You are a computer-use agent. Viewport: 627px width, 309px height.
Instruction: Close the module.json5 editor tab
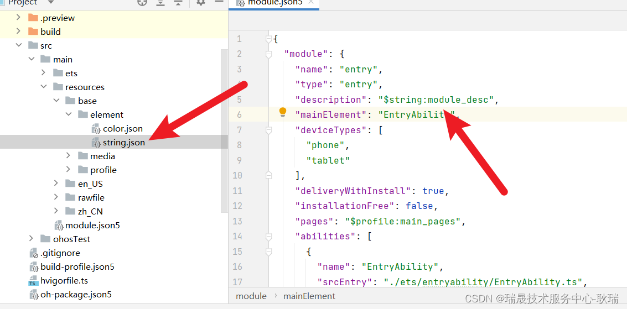coord(312,2)
